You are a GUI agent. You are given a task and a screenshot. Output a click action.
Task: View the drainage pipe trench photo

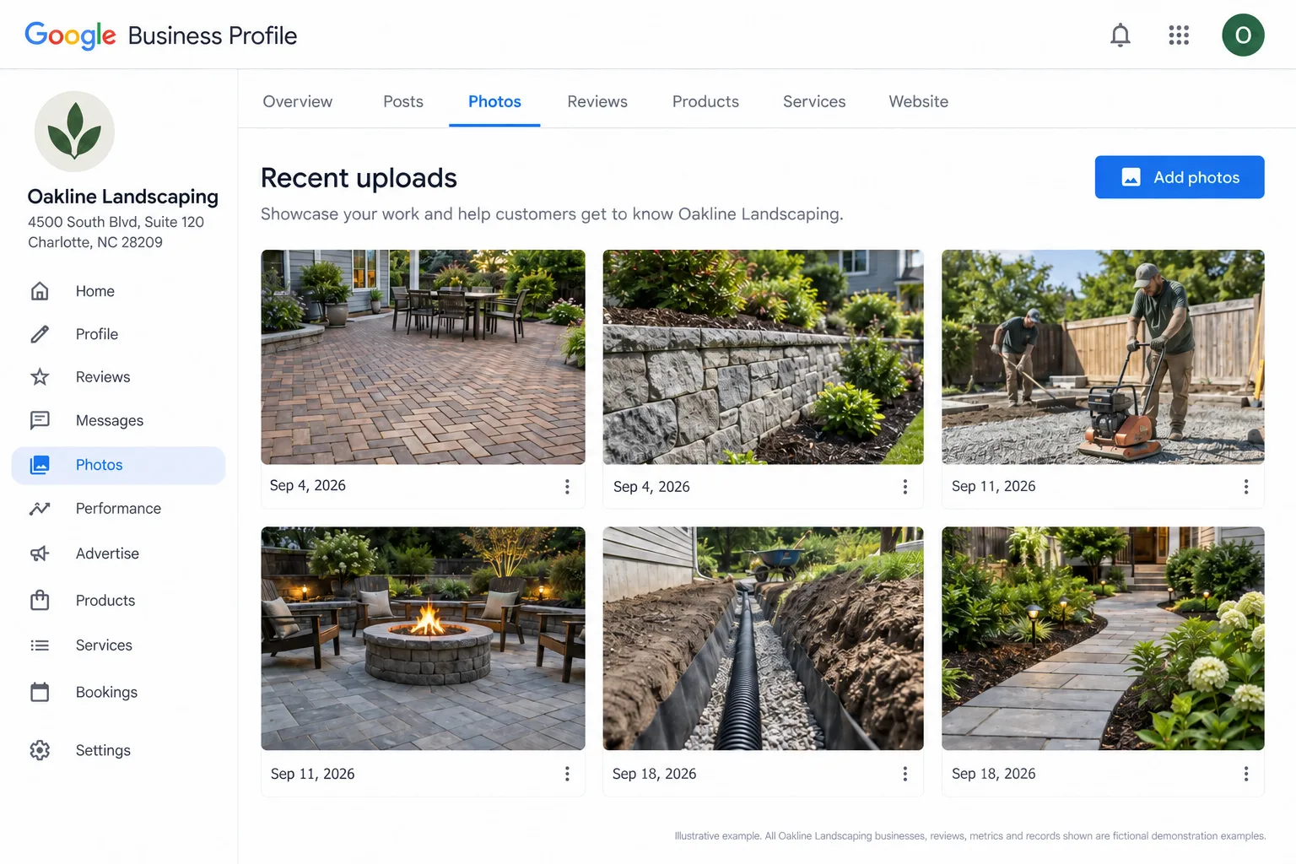click(763, 639)
